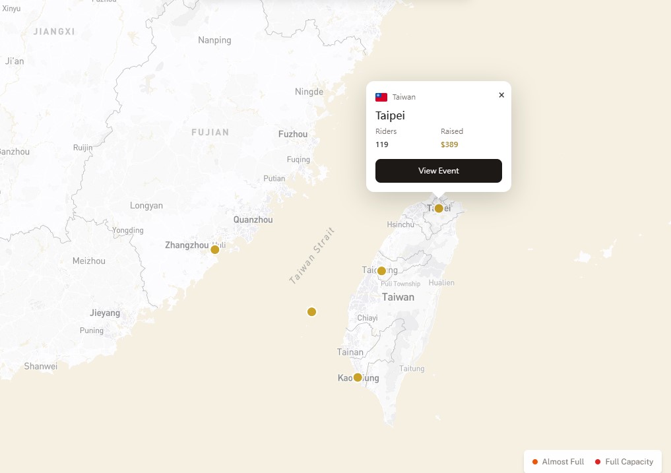Click the red Full Capacity legend dot
671x473 pixels.
coord(598,462)
